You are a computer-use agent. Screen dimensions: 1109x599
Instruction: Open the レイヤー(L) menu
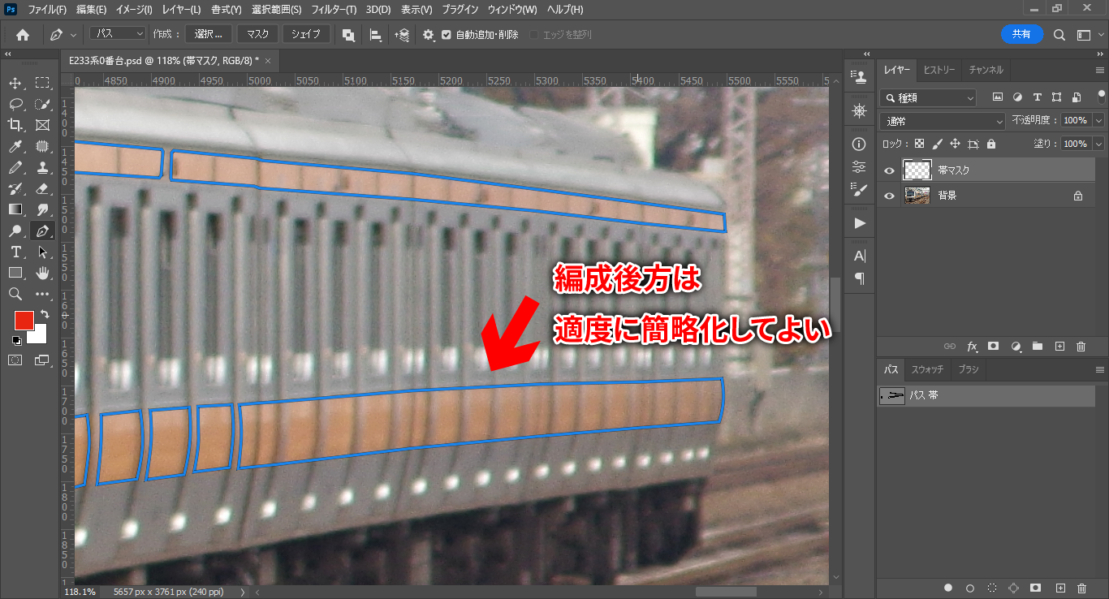point(181,10)
